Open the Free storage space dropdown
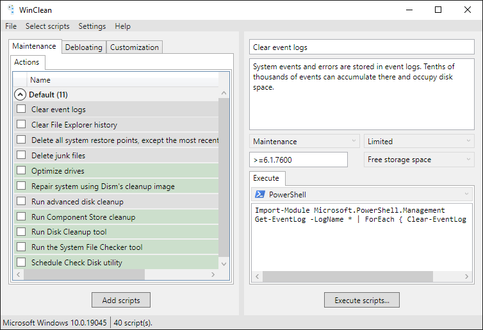 point(419,160)
